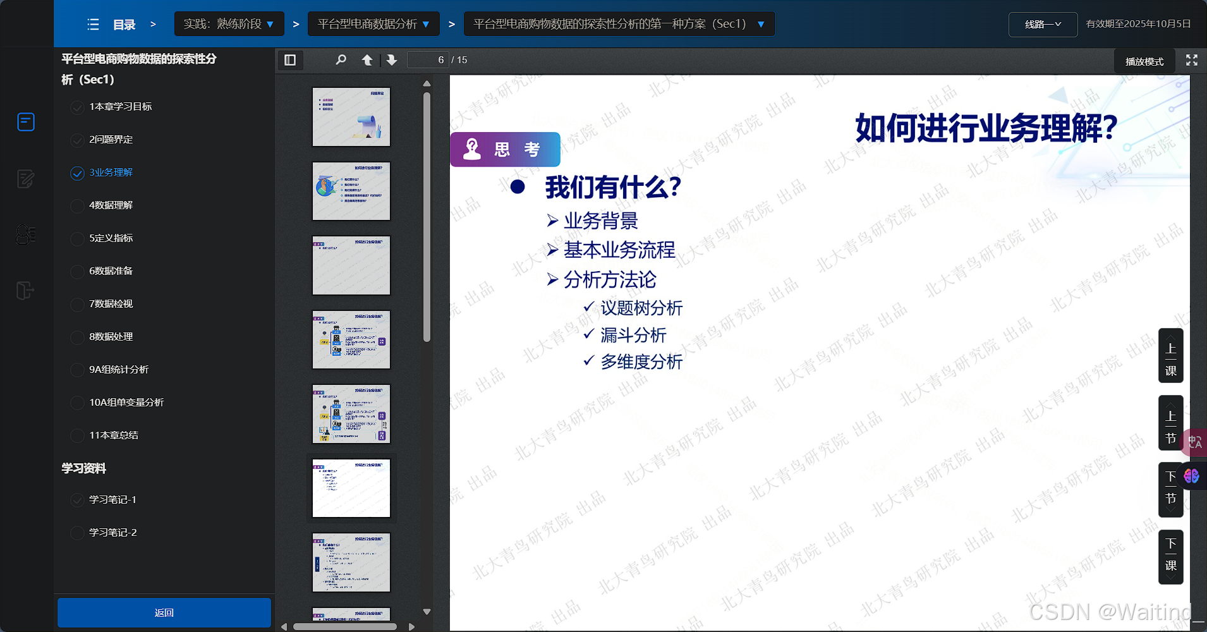Toggle completion circle for 学习笔记-1
Screen dimensions: 1207x632
click(77, 501)
